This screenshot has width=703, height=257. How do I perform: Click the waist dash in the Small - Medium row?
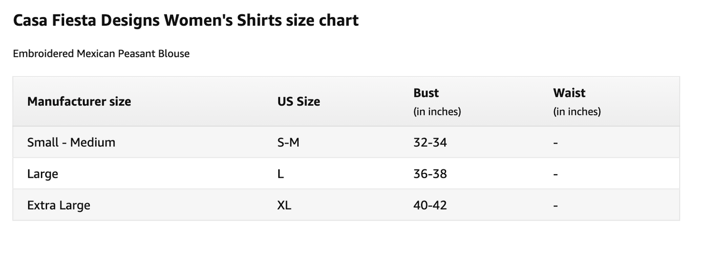tap(556, 143)
